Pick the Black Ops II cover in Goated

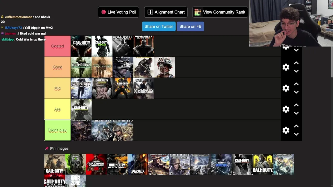(123, 46)
